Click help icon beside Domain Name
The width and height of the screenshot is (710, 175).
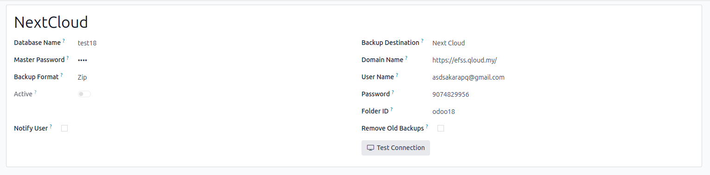point(406,58)
